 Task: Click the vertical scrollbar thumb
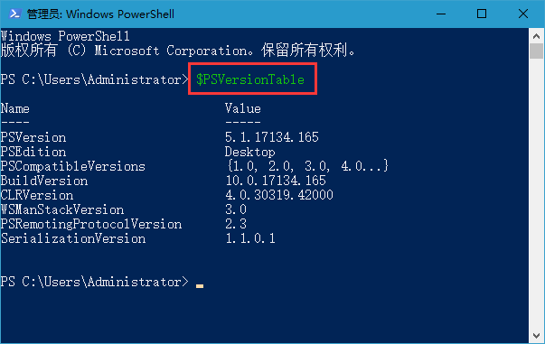[x=536, y=51]
